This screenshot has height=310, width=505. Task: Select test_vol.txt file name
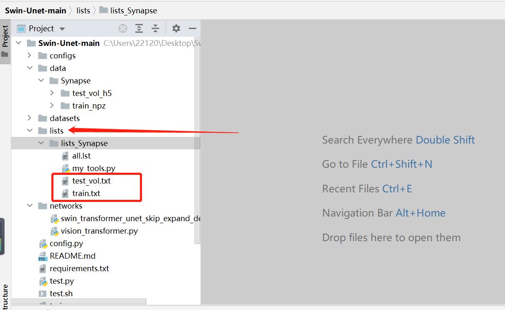pyautogui.click(x=91, y=181)
